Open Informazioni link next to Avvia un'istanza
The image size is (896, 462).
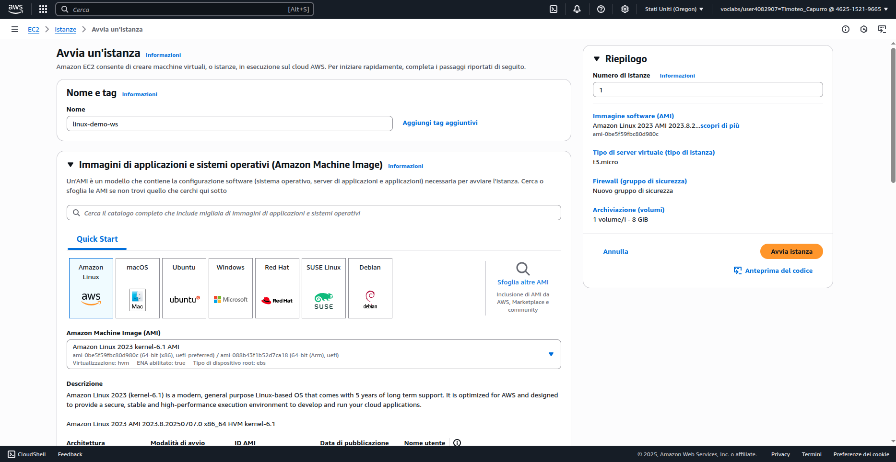(163, 55)
